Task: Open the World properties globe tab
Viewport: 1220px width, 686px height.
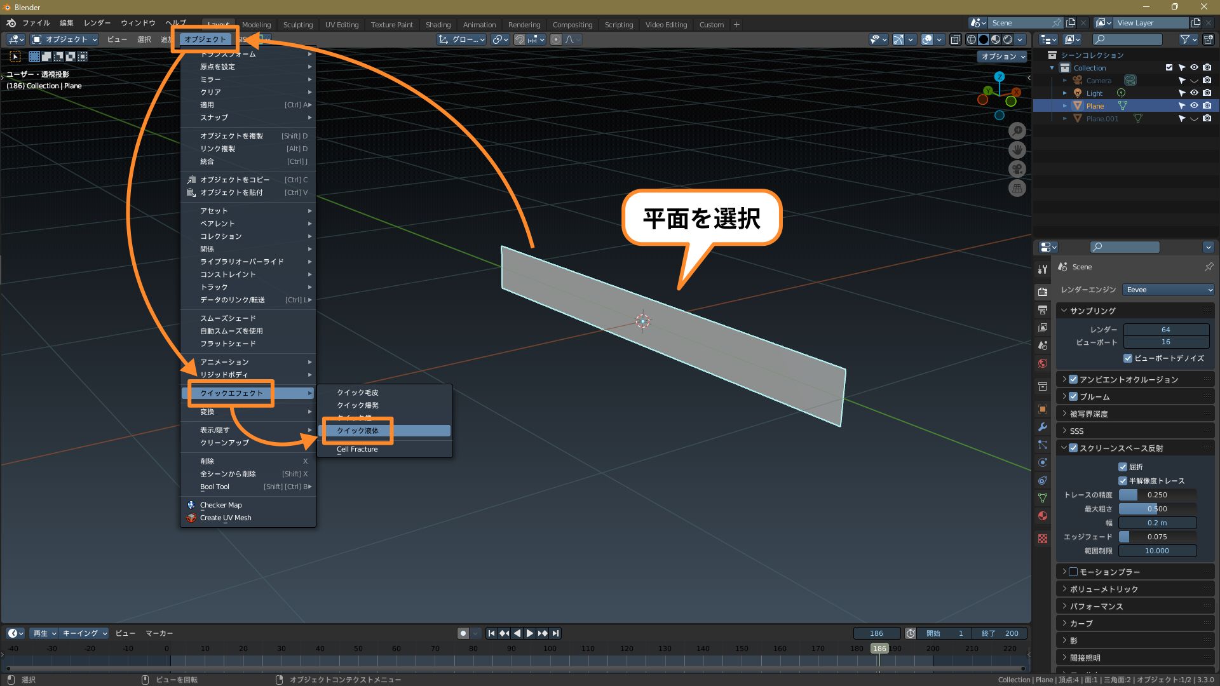Action: click(1043, 363)
